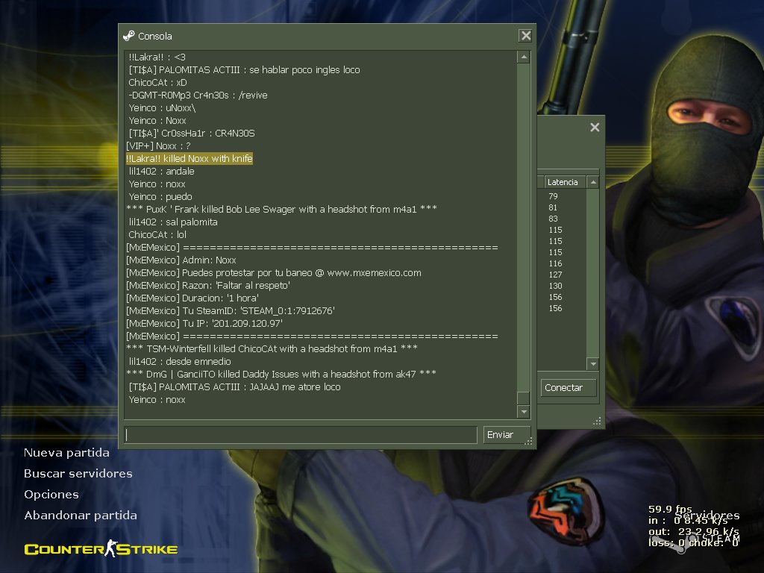Image resolution: width=764 pixels, height=573 pixels.
Task: Open Buscar servidores from the main menu
Action: [x=78, y=474]
